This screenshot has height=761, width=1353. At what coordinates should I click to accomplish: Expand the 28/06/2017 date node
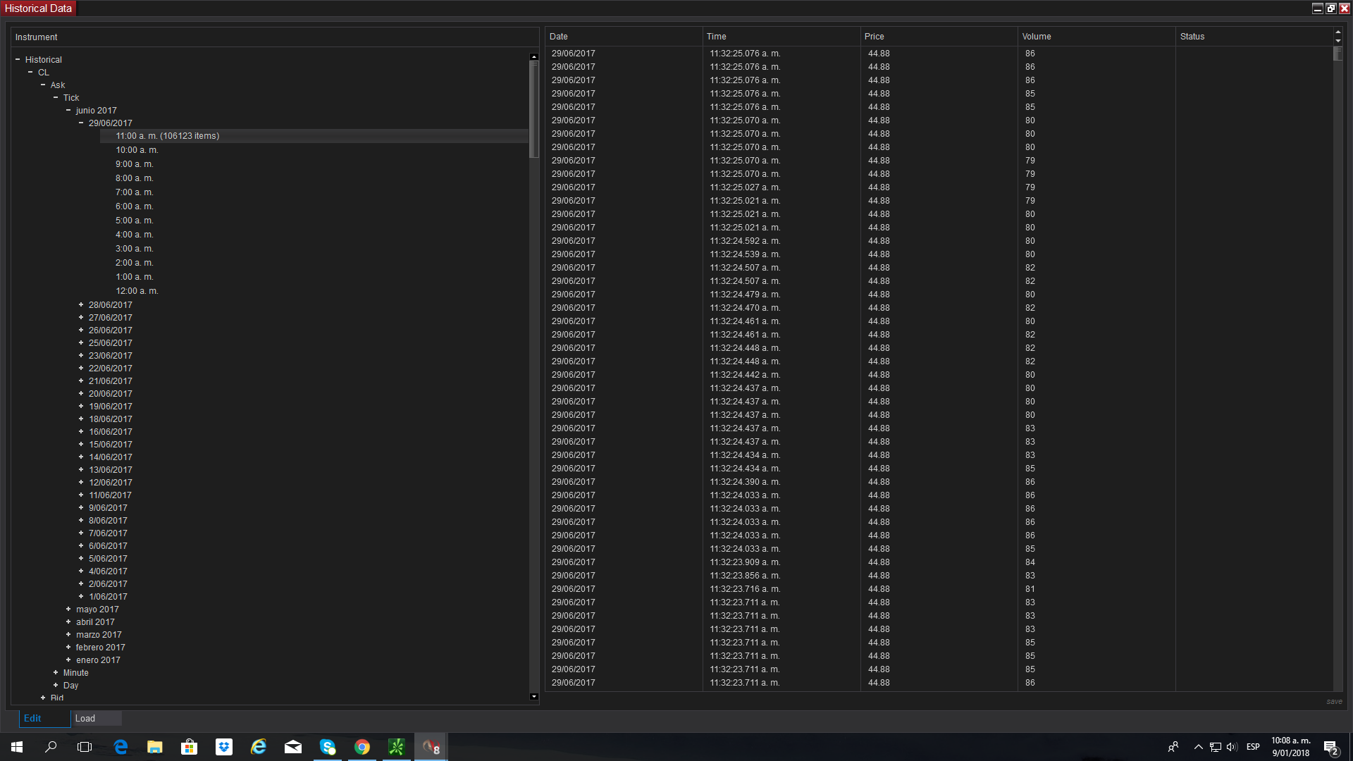(81, 304)
